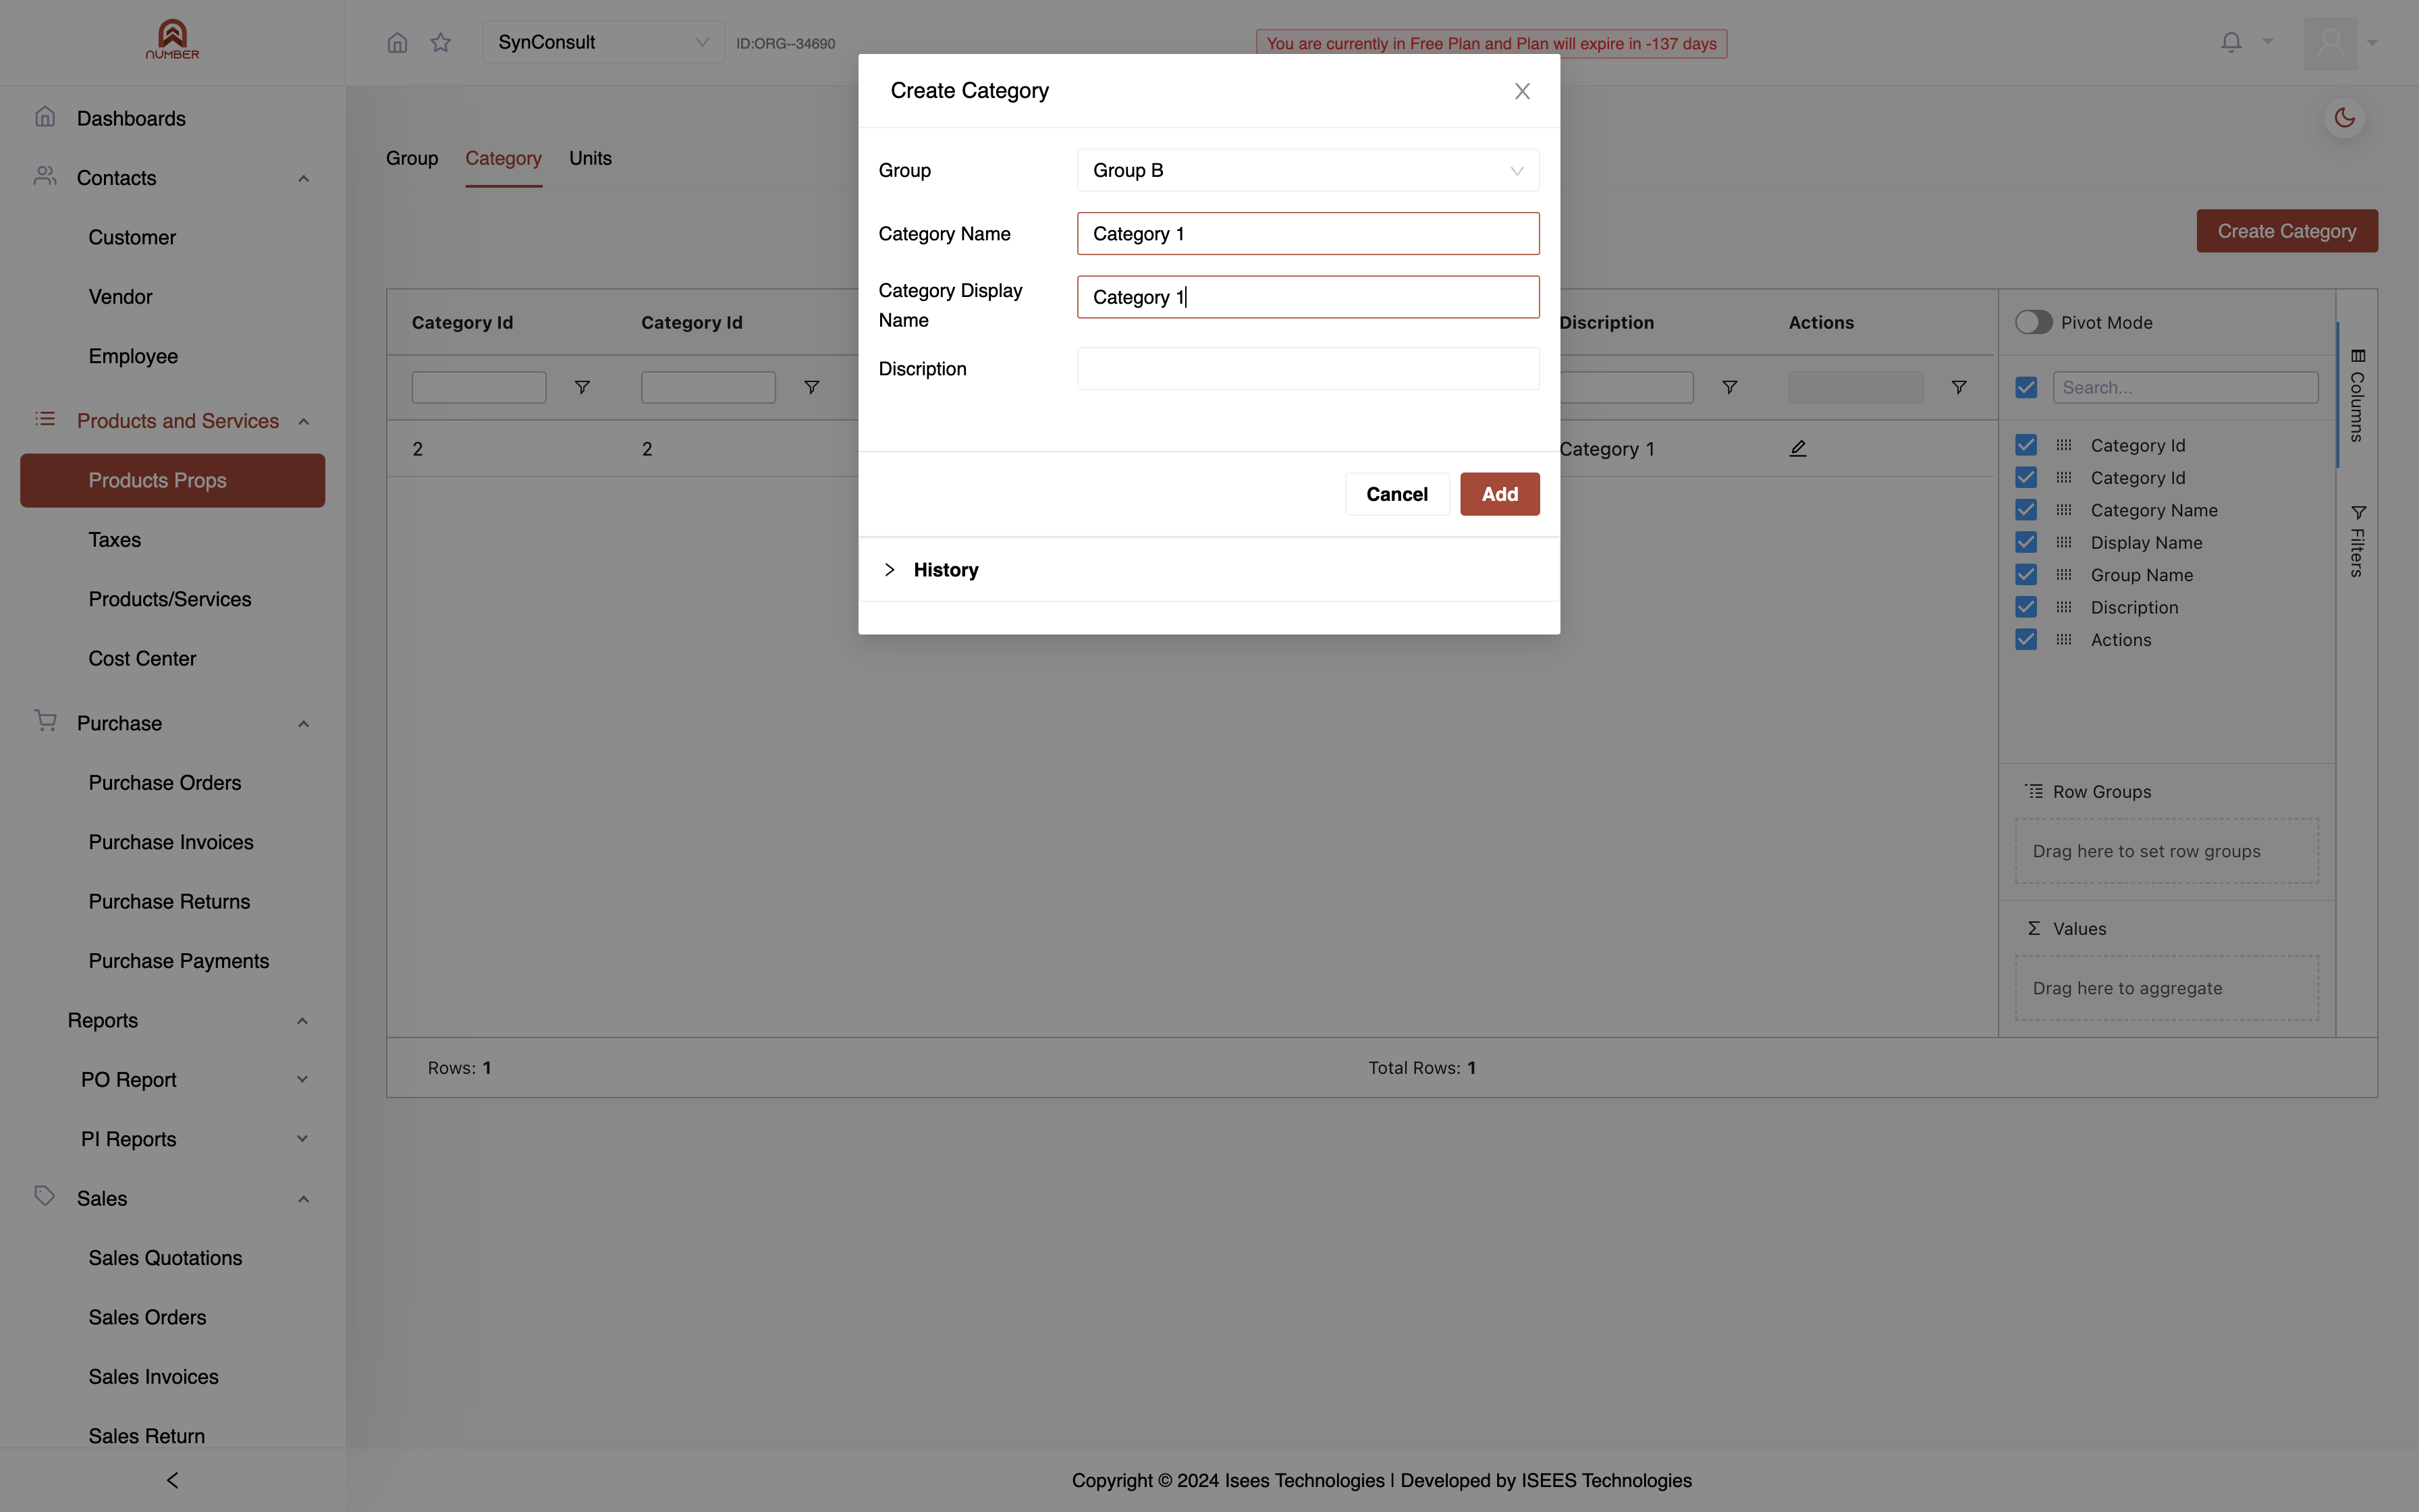This screenshot has width=2419, height=1512.
Task: Toggle dark mode moon icon
Action: [x=2344, y=118]
